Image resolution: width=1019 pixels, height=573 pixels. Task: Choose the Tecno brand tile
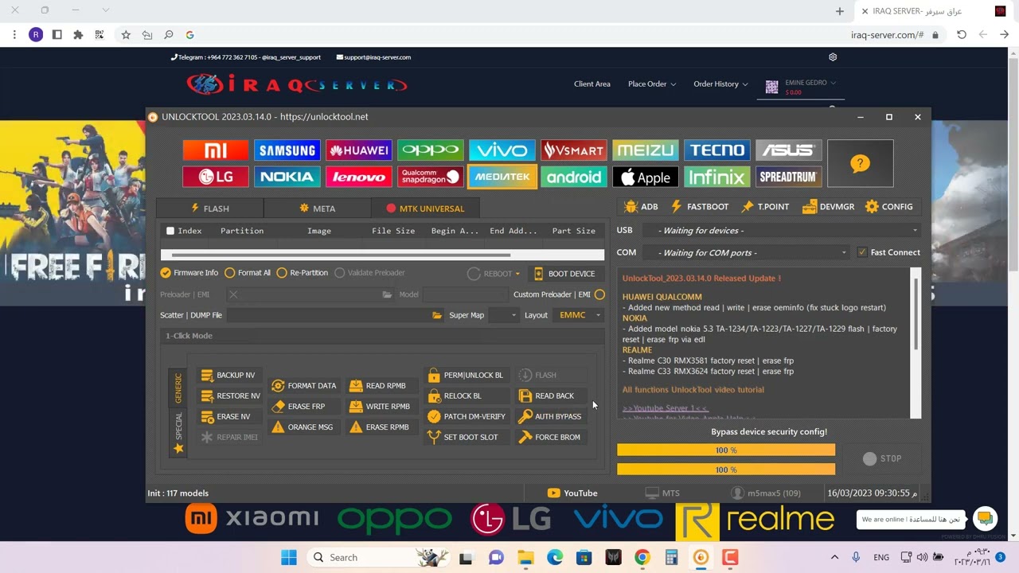(717, 150)
